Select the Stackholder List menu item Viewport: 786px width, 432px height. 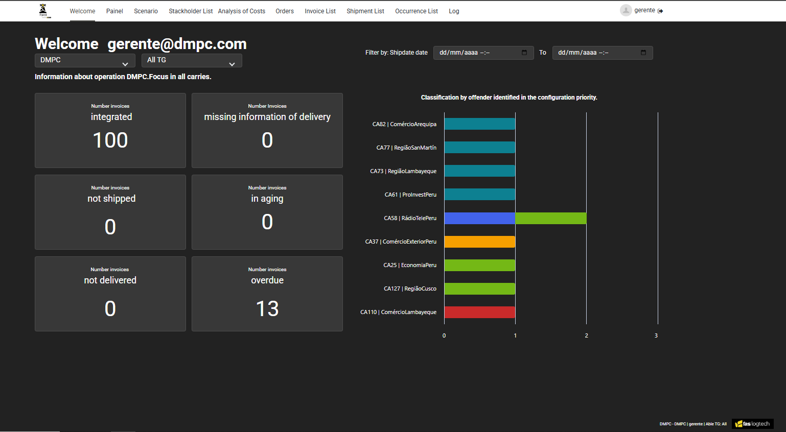[x=191, y=11]
